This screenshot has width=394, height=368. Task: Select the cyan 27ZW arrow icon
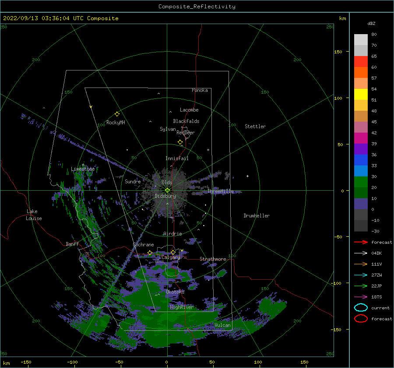(x=361, y=275)
